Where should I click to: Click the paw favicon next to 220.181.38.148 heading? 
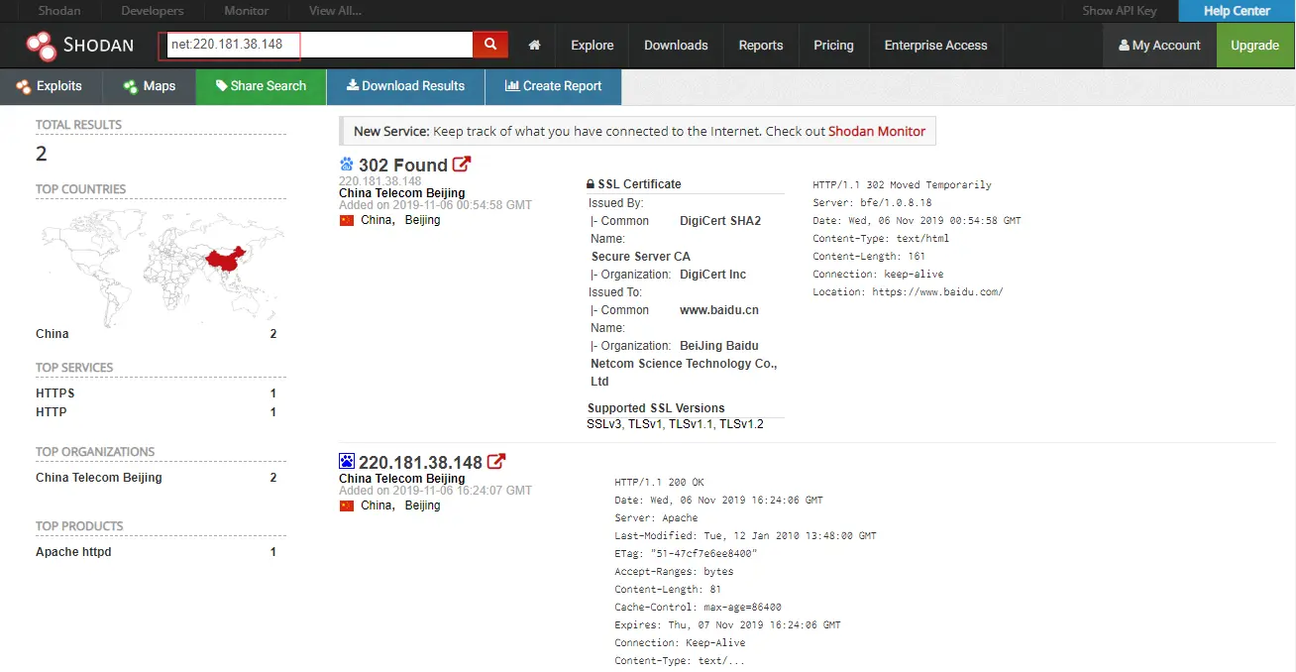[347, 461]
